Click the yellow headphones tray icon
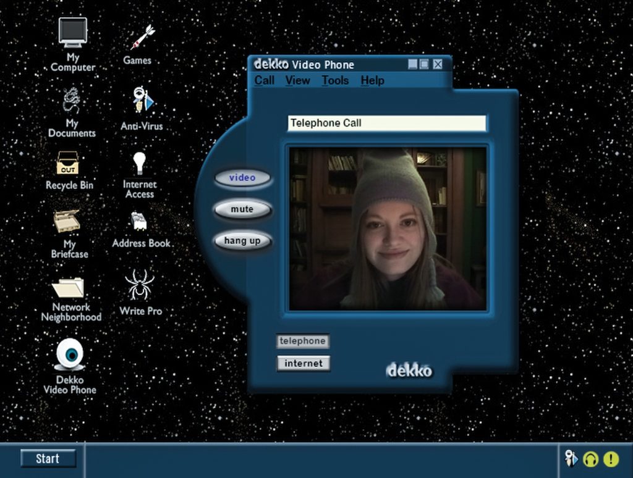The image size is (633, 478). [x=590, y=459]
